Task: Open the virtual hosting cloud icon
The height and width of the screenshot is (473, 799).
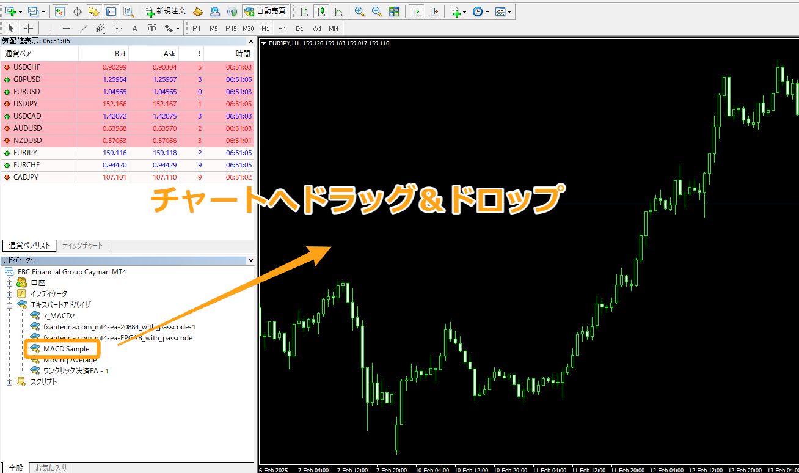Action: (x=215, y=11)
